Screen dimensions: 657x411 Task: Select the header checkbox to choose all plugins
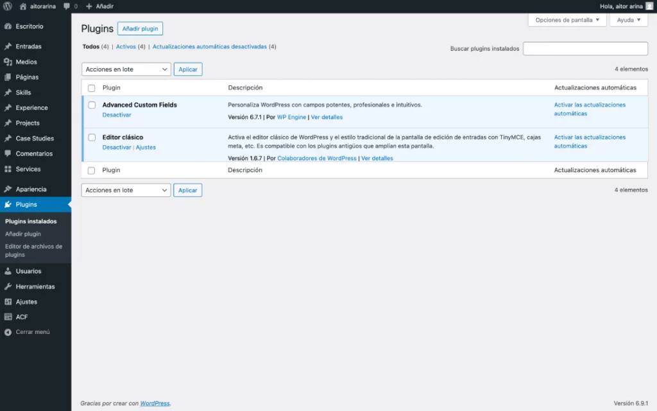92,87
